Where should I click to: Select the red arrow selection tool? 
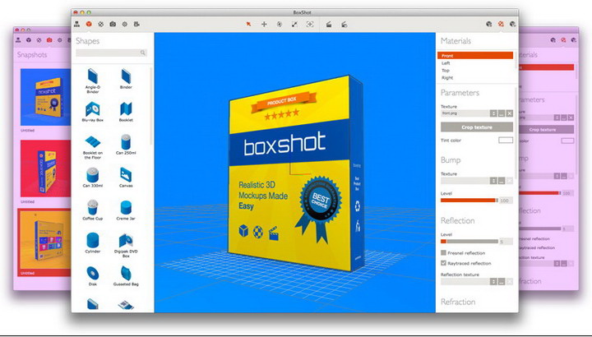pos(248,24)
